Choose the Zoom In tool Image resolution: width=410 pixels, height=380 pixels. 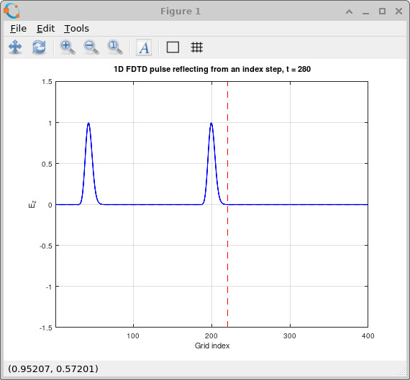point(68,47)
